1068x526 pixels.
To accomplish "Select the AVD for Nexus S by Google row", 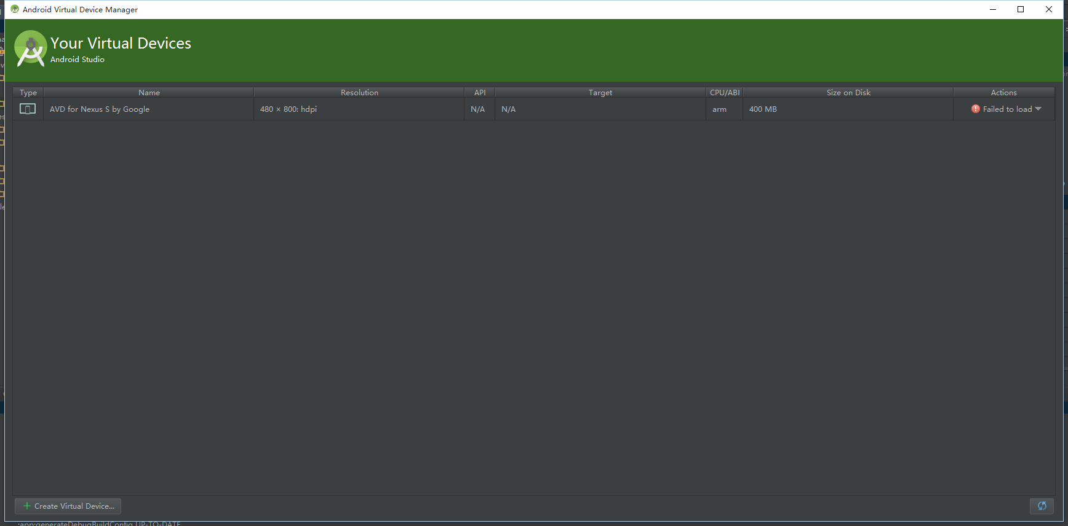I will pyautogui.click(x=534, y=109).
